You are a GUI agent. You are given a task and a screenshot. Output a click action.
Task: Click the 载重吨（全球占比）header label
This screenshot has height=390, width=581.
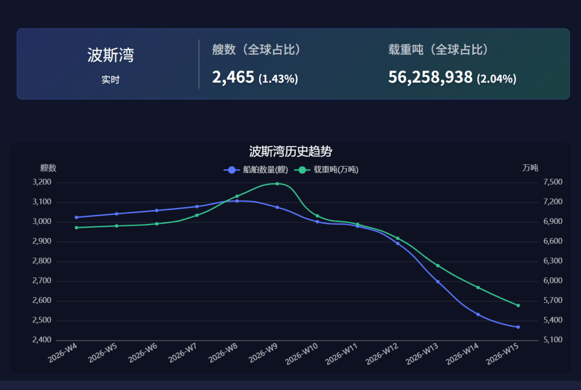[x=438, y=50]
